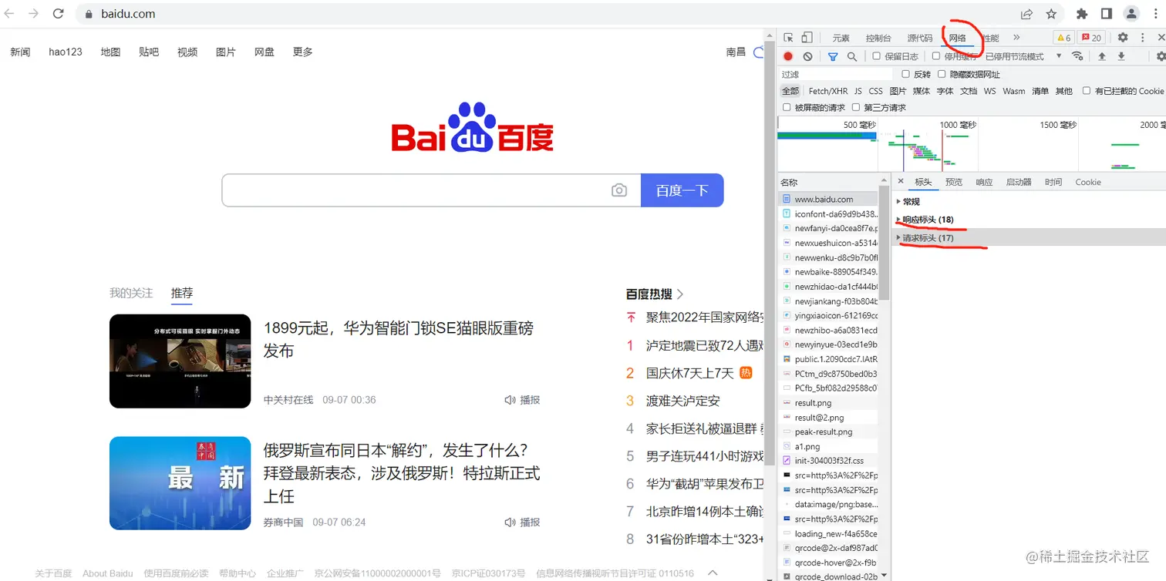
Task: Tick the 隐藏数据网址 checkbox
Action: tap(942, 74)
